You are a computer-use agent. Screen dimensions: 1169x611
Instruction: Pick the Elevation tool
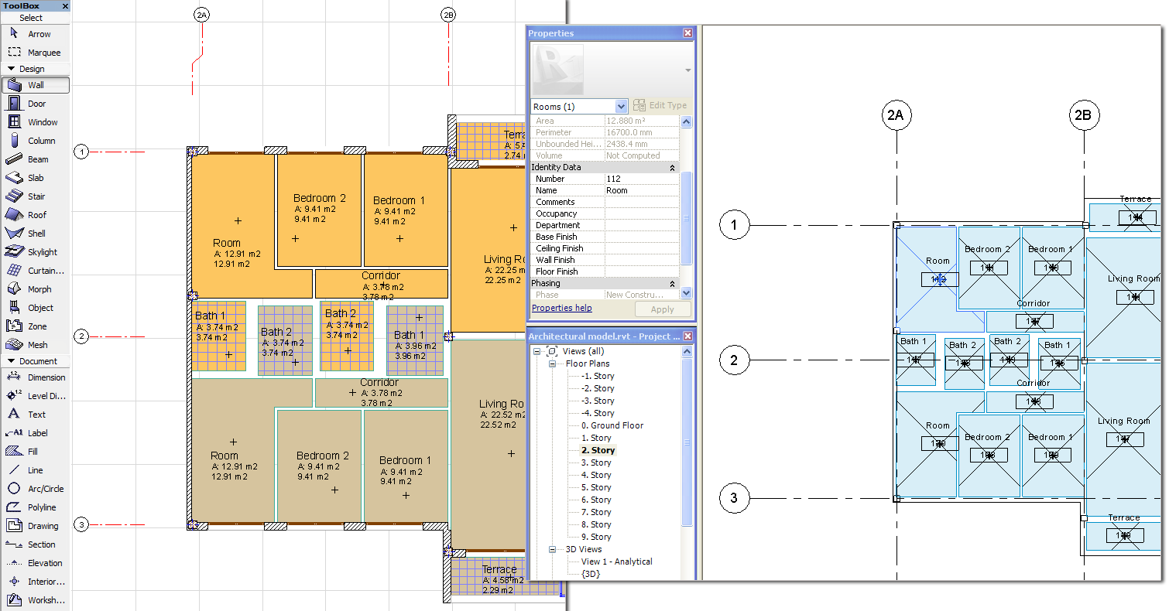[36, 563]
